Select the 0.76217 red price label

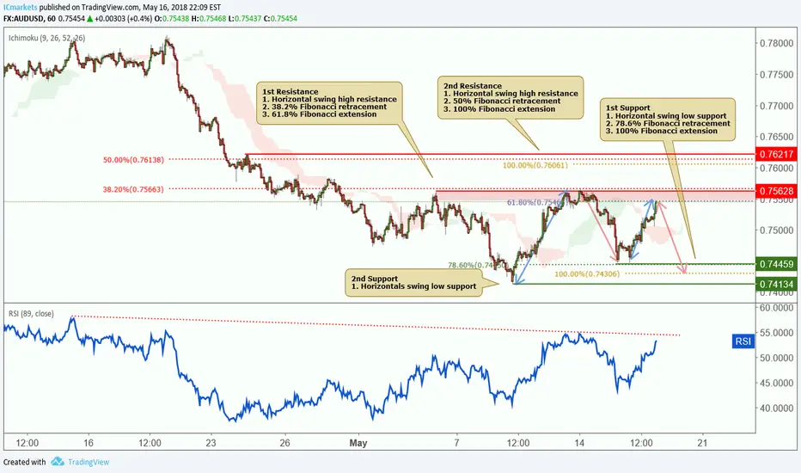pos(776,154)
